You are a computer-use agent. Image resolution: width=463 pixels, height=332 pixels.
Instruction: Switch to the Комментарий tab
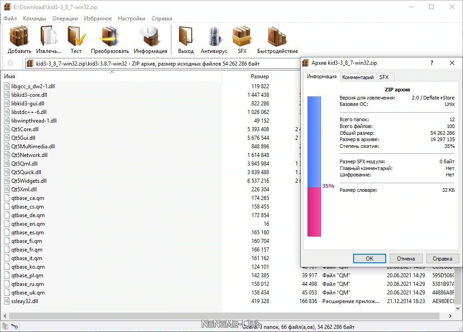click(x=358, y=77)
